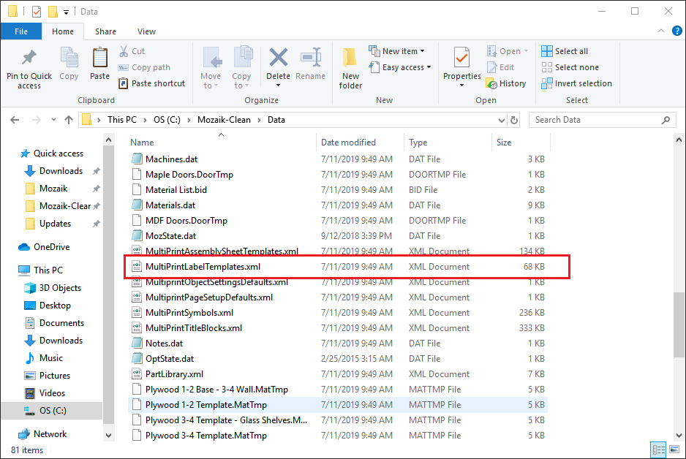Open the File menu tab
686x459 pixels.
click(21, 31)
